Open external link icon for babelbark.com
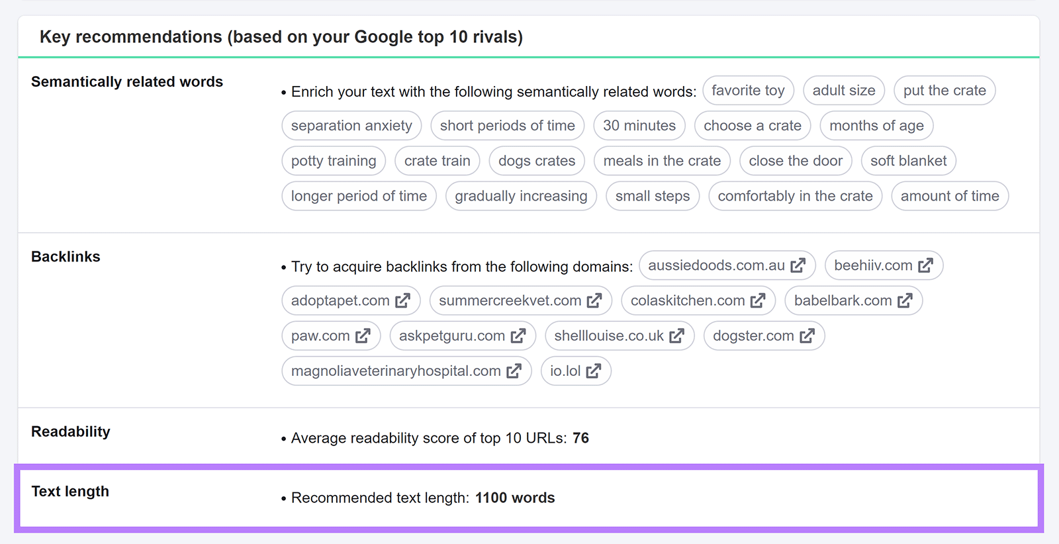 tap(905, 300)
